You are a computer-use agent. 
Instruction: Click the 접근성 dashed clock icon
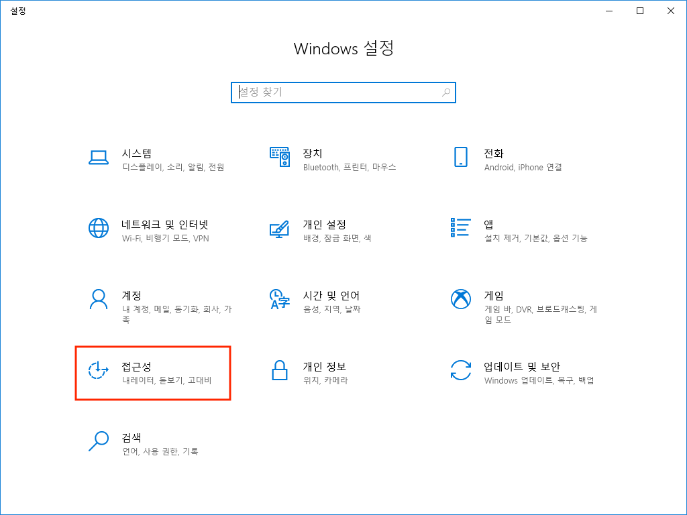99,370
